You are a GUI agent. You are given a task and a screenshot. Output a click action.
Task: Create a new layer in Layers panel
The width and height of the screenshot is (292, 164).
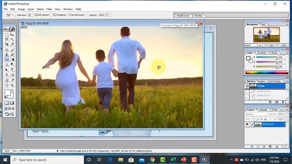click(277, 147)
